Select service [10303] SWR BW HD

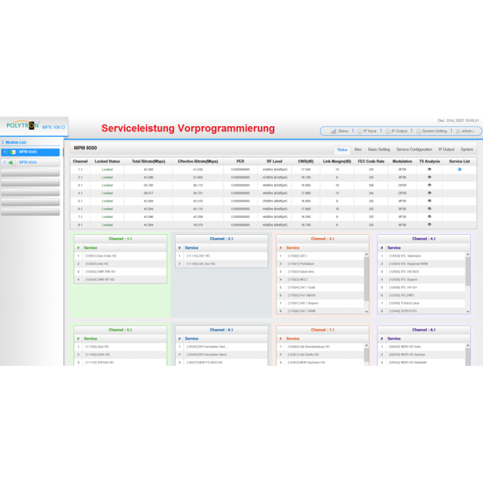120,272
